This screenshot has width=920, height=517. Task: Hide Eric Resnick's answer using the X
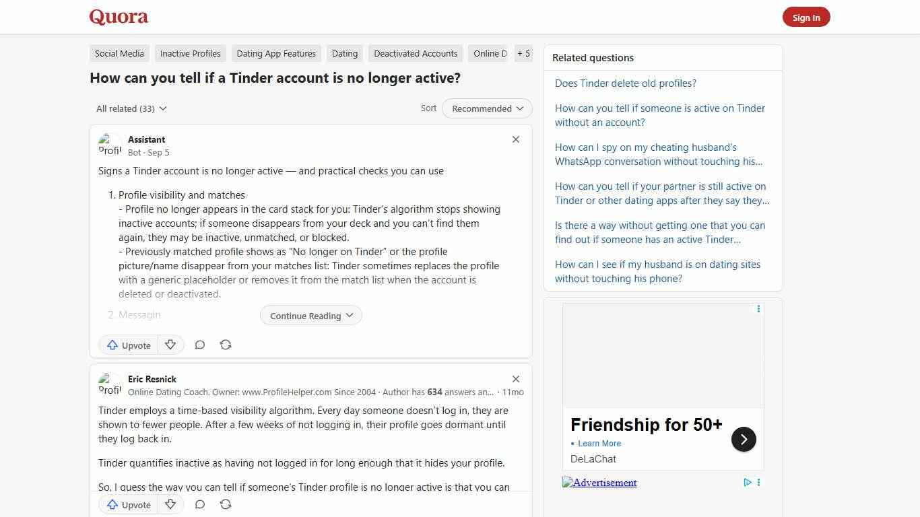[x=515, y=379]
